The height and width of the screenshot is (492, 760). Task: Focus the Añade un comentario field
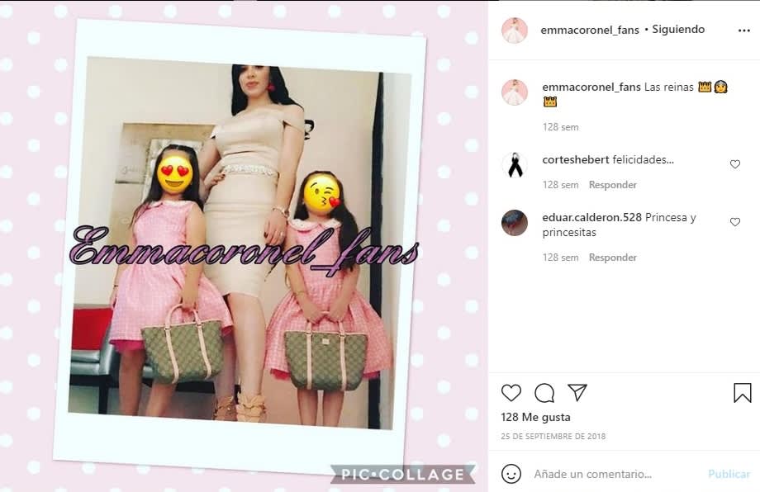pos(616,474)
